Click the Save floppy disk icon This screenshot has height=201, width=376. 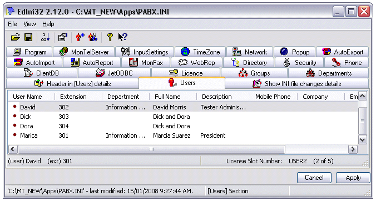tap(28, 37)
